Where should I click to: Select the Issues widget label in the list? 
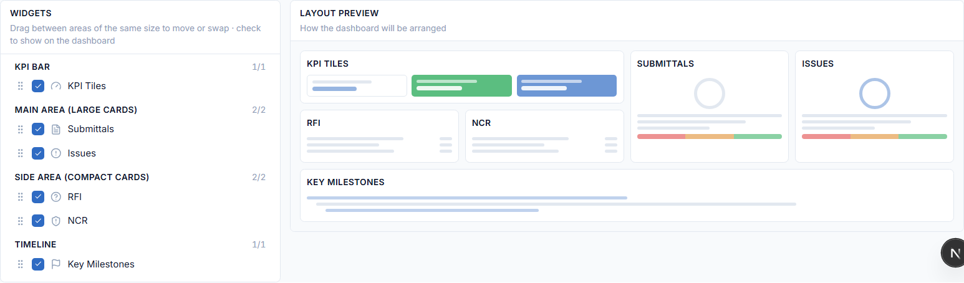[82, 153]
